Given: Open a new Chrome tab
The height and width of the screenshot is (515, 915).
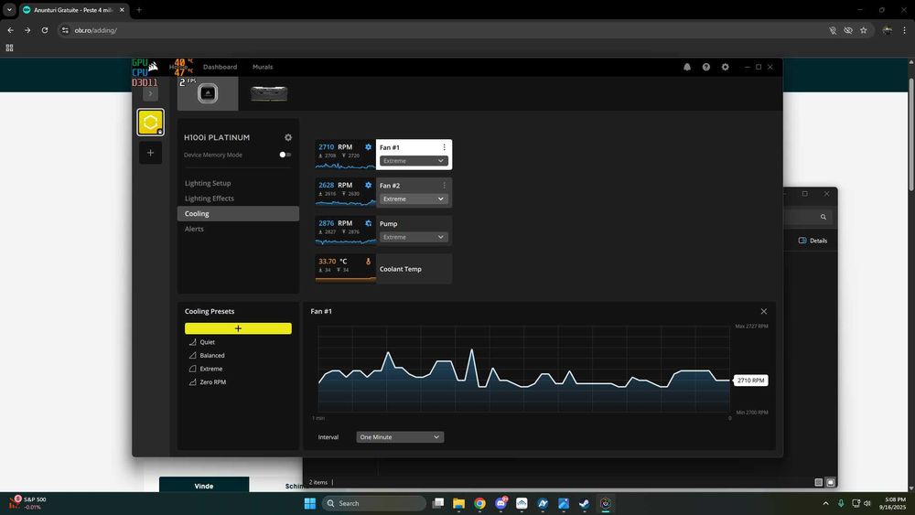Looking at the screenshot, I should [139, 10].
